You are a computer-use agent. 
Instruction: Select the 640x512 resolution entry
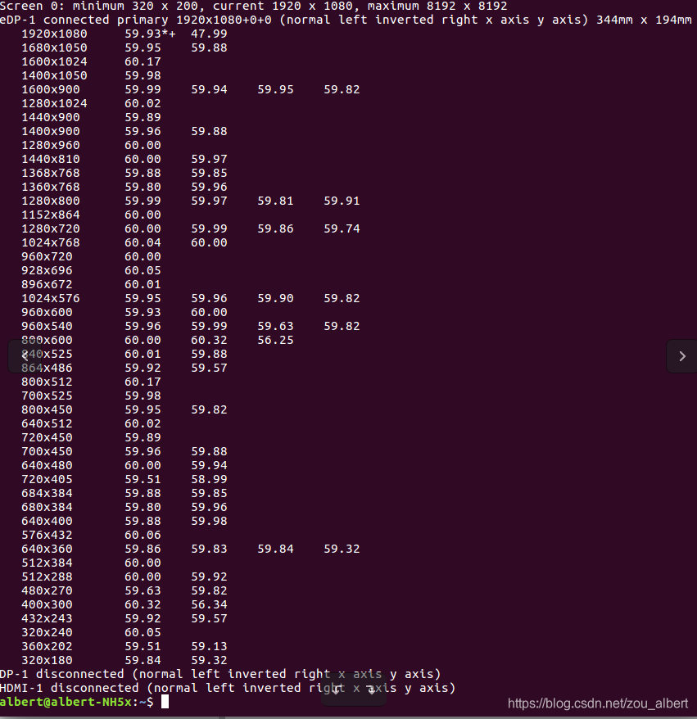point(47,423)
